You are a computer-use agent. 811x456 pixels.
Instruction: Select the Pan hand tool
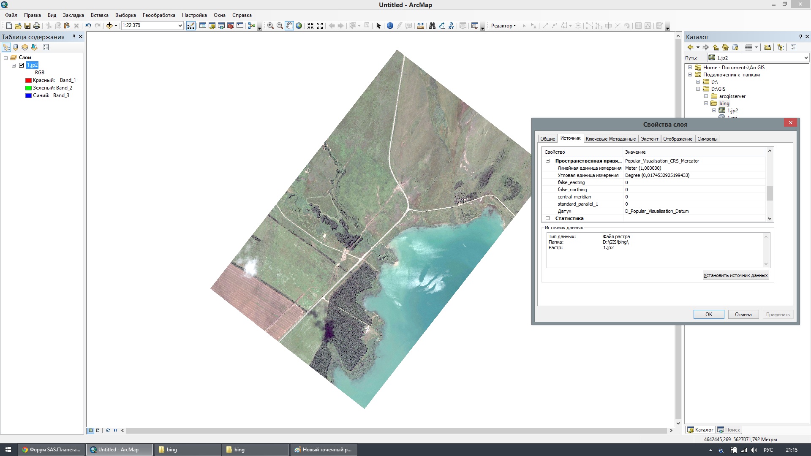(289, 26)
